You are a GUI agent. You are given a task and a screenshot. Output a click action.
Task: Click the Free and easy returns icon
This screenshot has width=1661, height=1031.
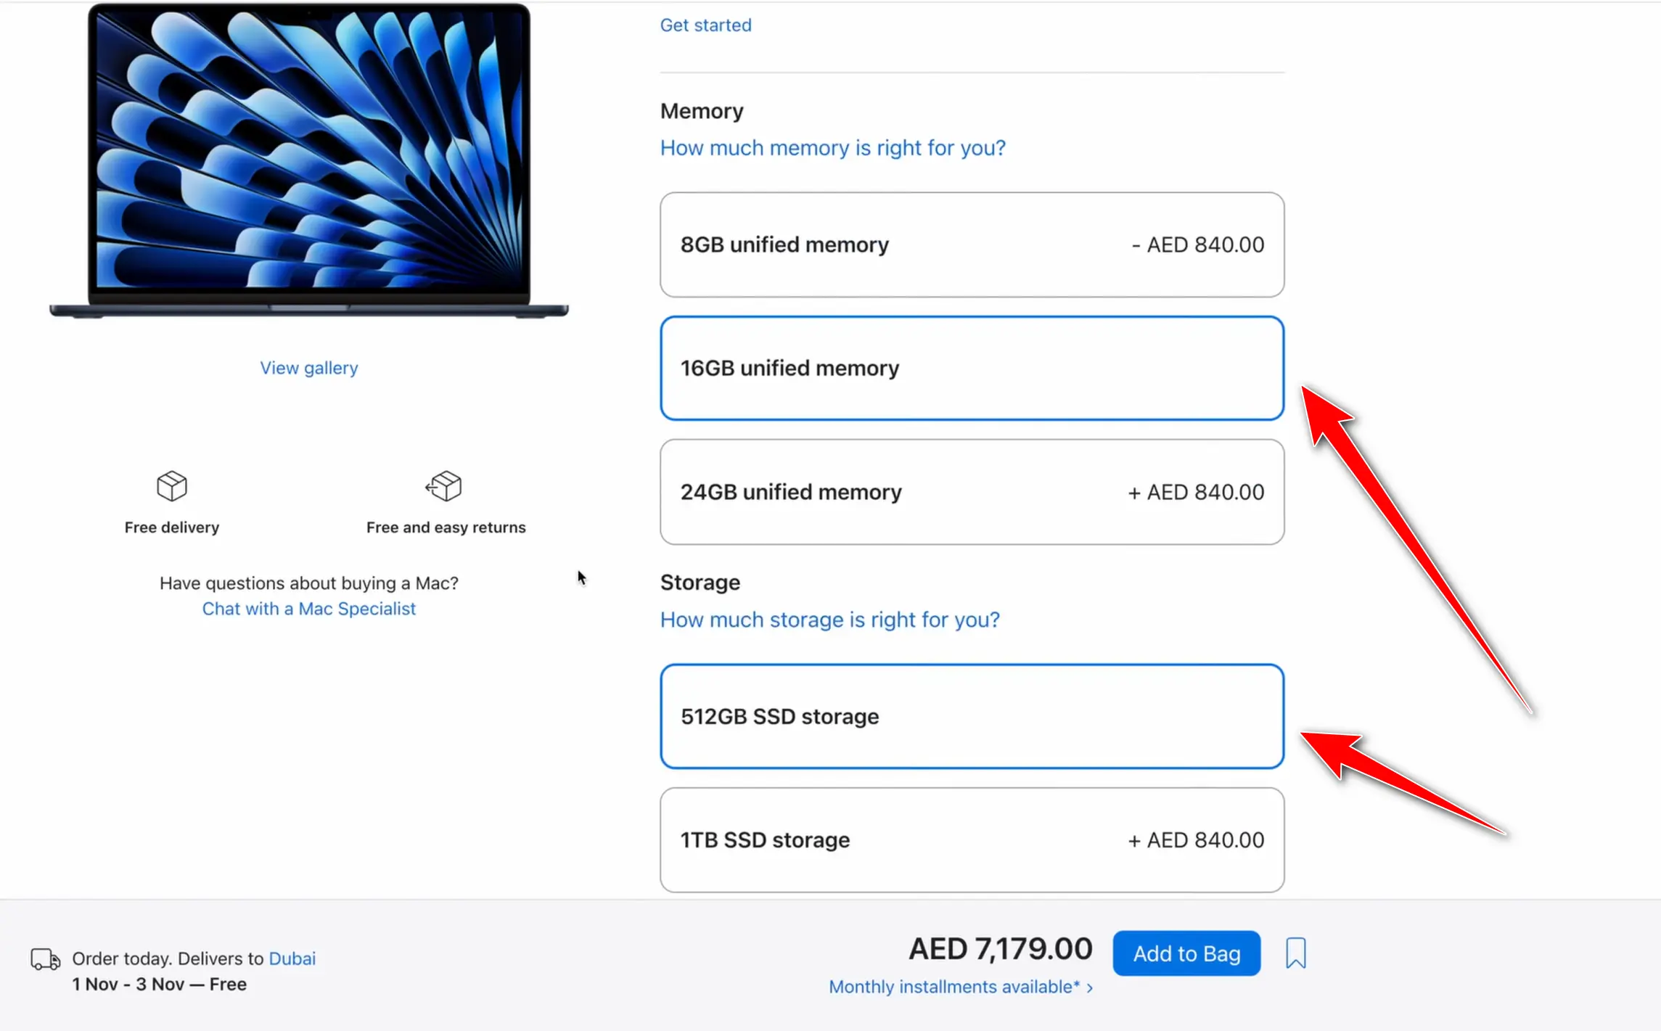tap(444, 486)
